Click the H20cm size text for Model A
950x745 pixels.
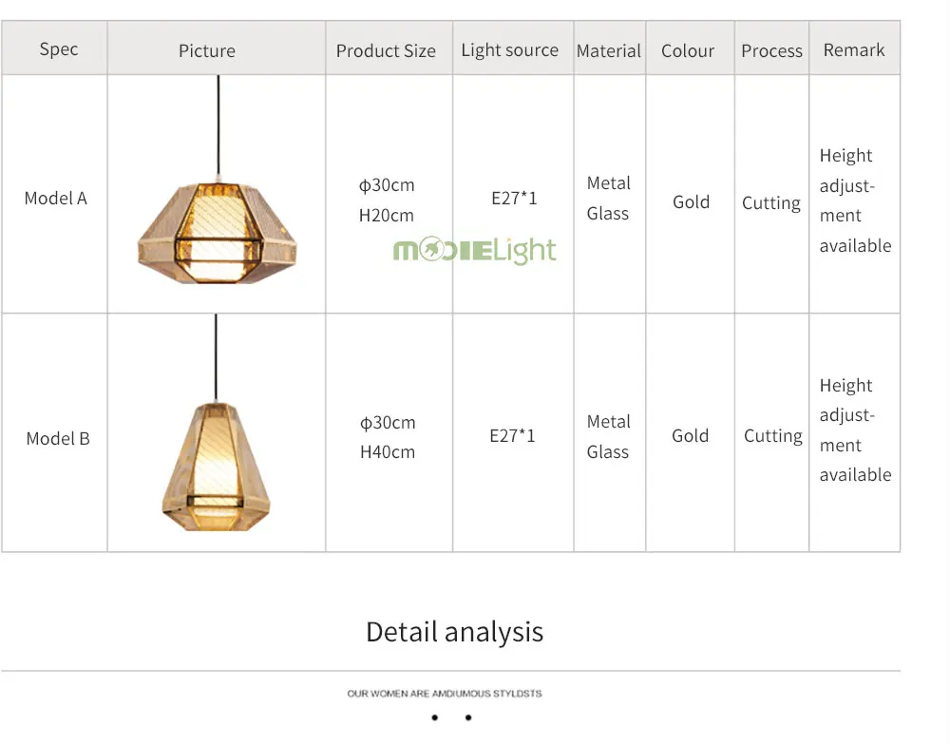[x=386, y=215]
